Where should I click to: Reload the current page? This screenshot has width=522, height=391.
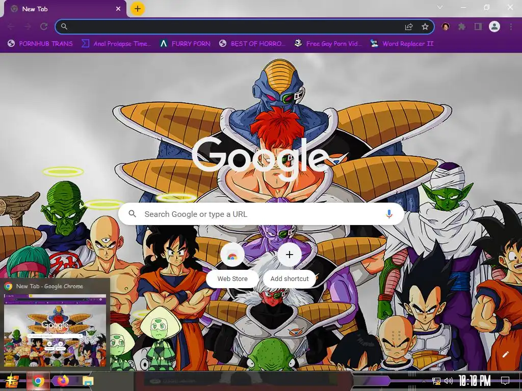pyautogui.click(x=44, y=26)
